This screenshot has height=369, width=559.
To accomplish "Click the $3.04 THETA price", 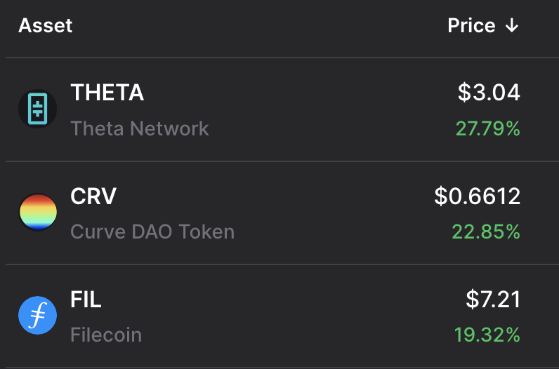I will tap(489, 93).
